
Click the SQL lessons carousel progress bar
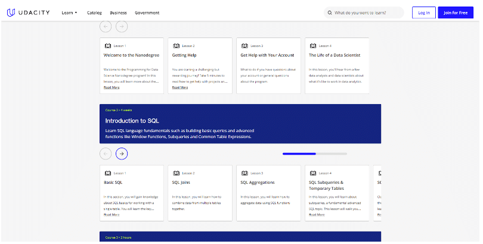click(x=315, y=154)
